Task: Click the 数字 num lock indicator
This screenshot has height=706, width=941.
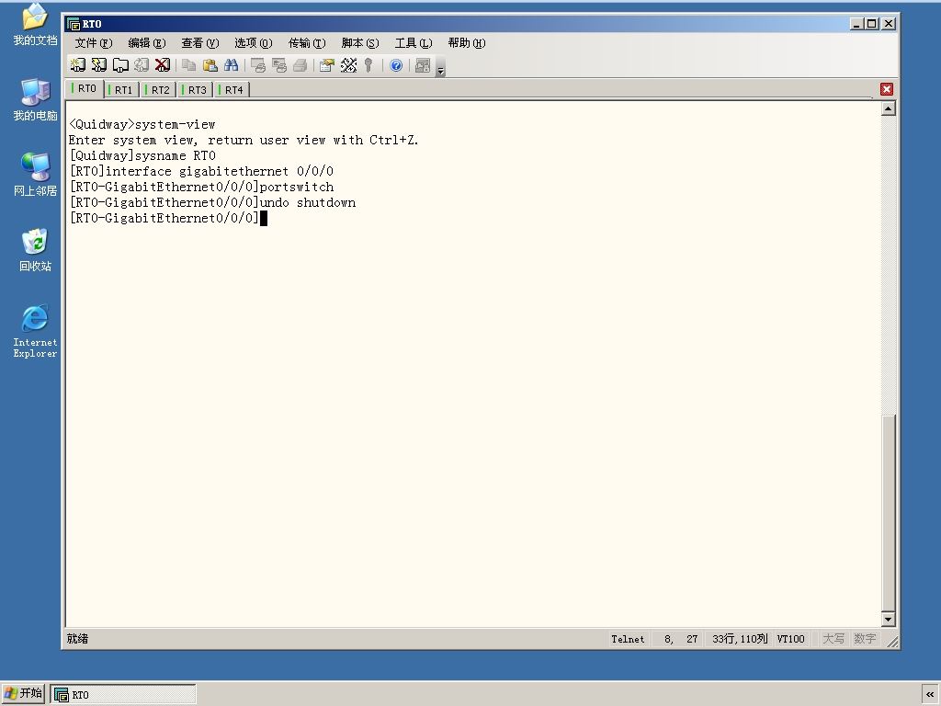Action: point(865,640)
